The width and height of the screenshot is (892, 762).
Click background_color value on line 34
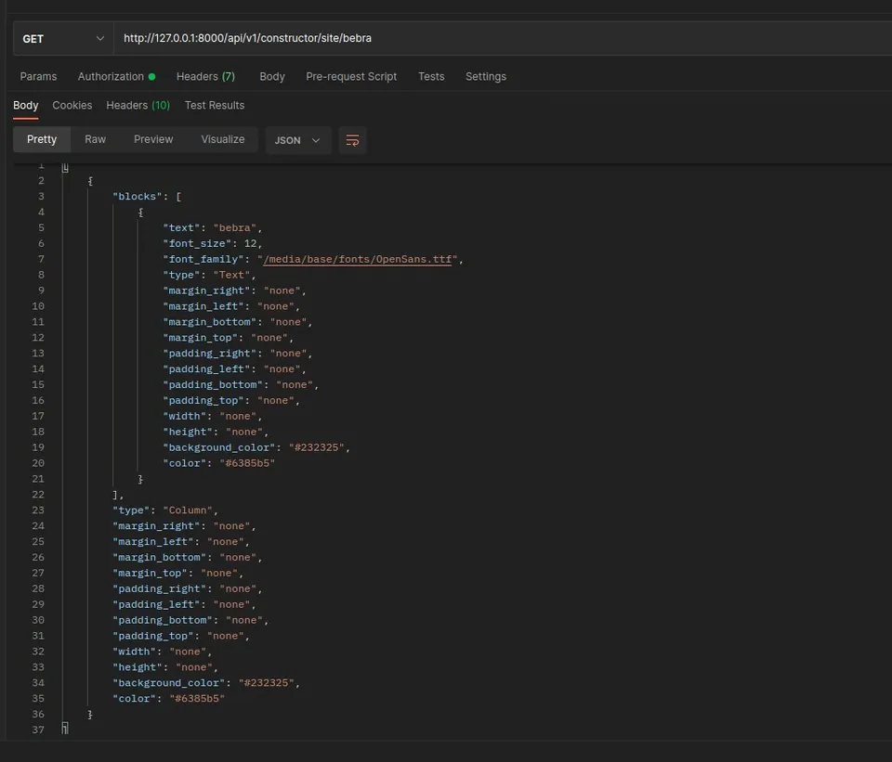click(x=267, y=683)
